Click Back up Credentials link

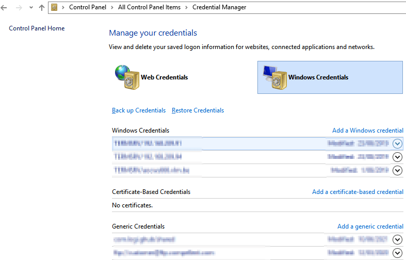point(139,110)
